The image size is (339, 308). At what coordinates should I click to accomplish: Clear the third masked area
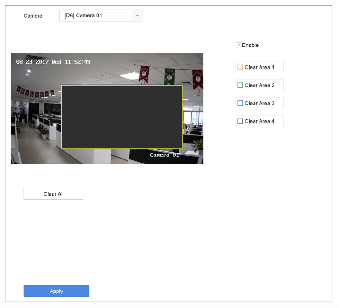(x=260, y=103)
